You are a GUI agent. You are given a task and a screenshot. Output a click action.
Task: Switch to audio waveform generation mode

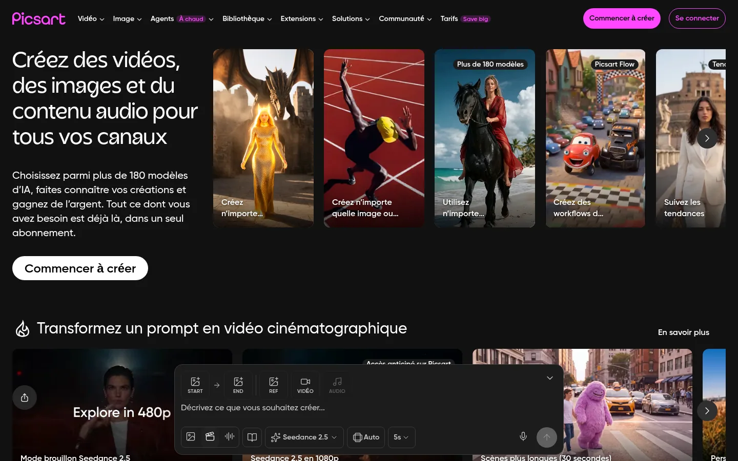pyautogui.click(x=230, y=437)
